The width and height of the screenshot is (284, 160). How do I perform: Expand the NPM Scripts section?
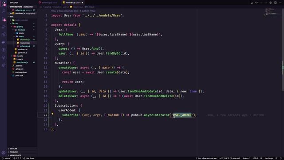click(x=22, y=155)
